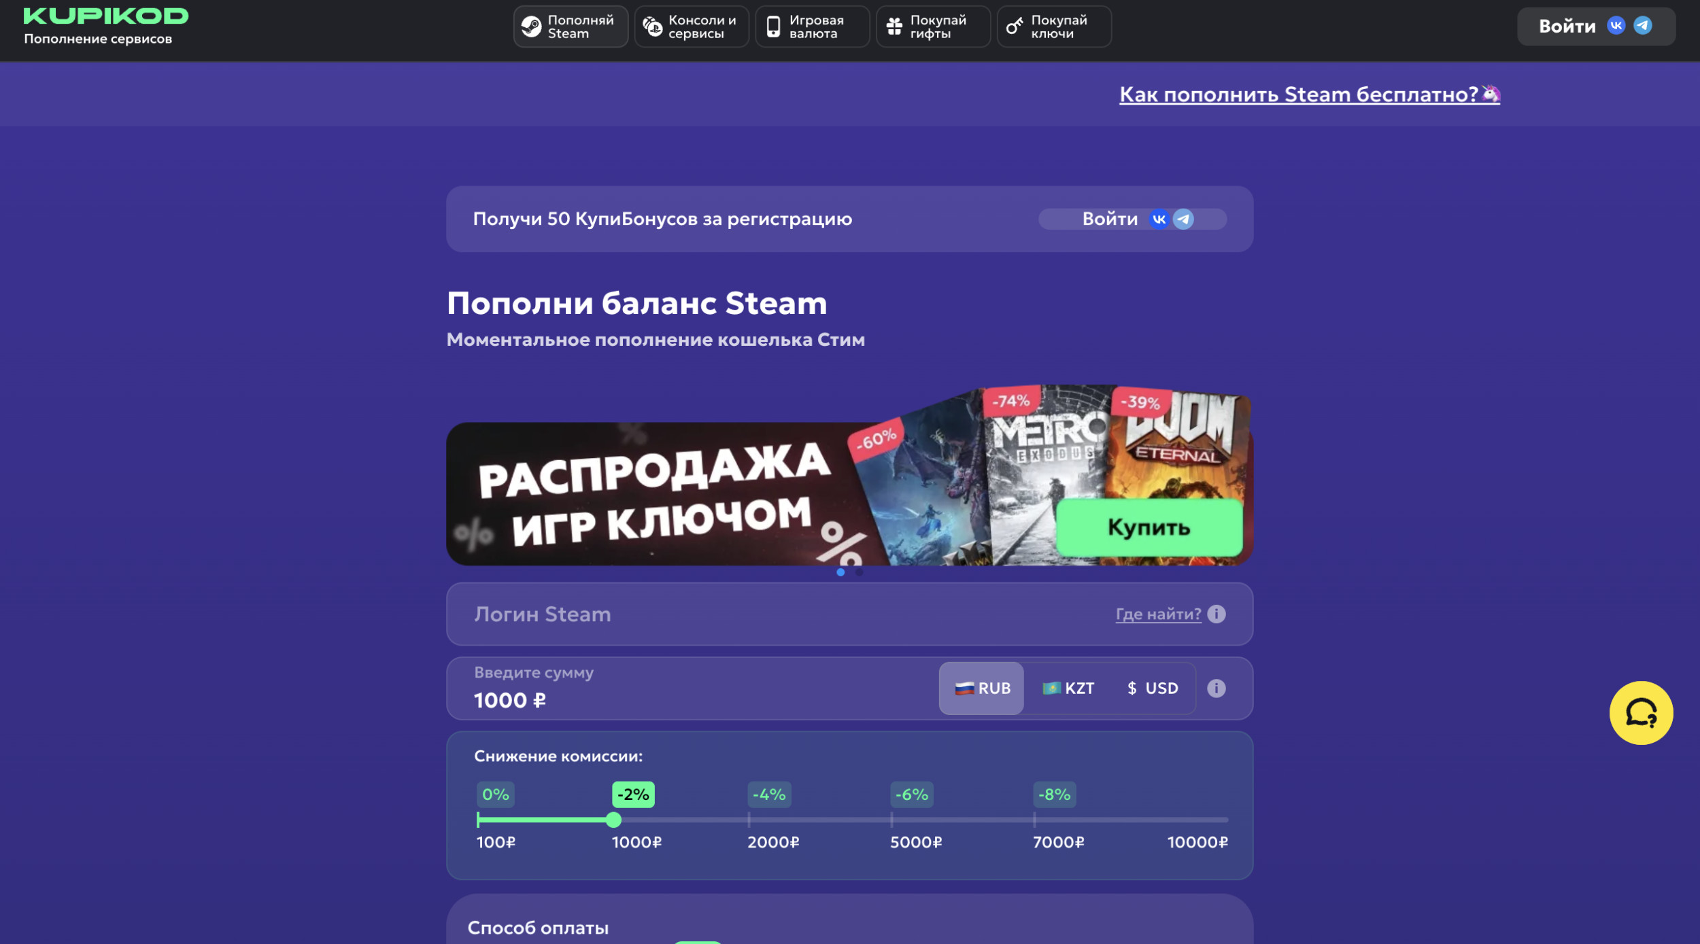Open Покупай ключи section
1700x944 pixels.
click(x=1053, y=27)
